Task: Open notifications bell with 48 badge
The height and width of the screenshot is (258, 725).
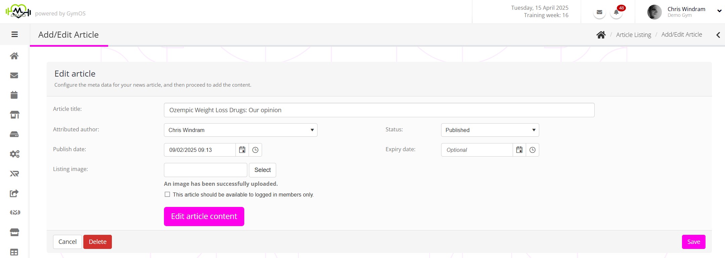Action: (x=616, y=12)
